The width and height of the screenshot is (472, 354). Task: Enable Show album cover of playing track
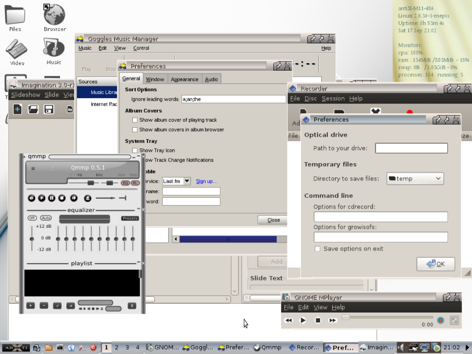pos(135,120)
